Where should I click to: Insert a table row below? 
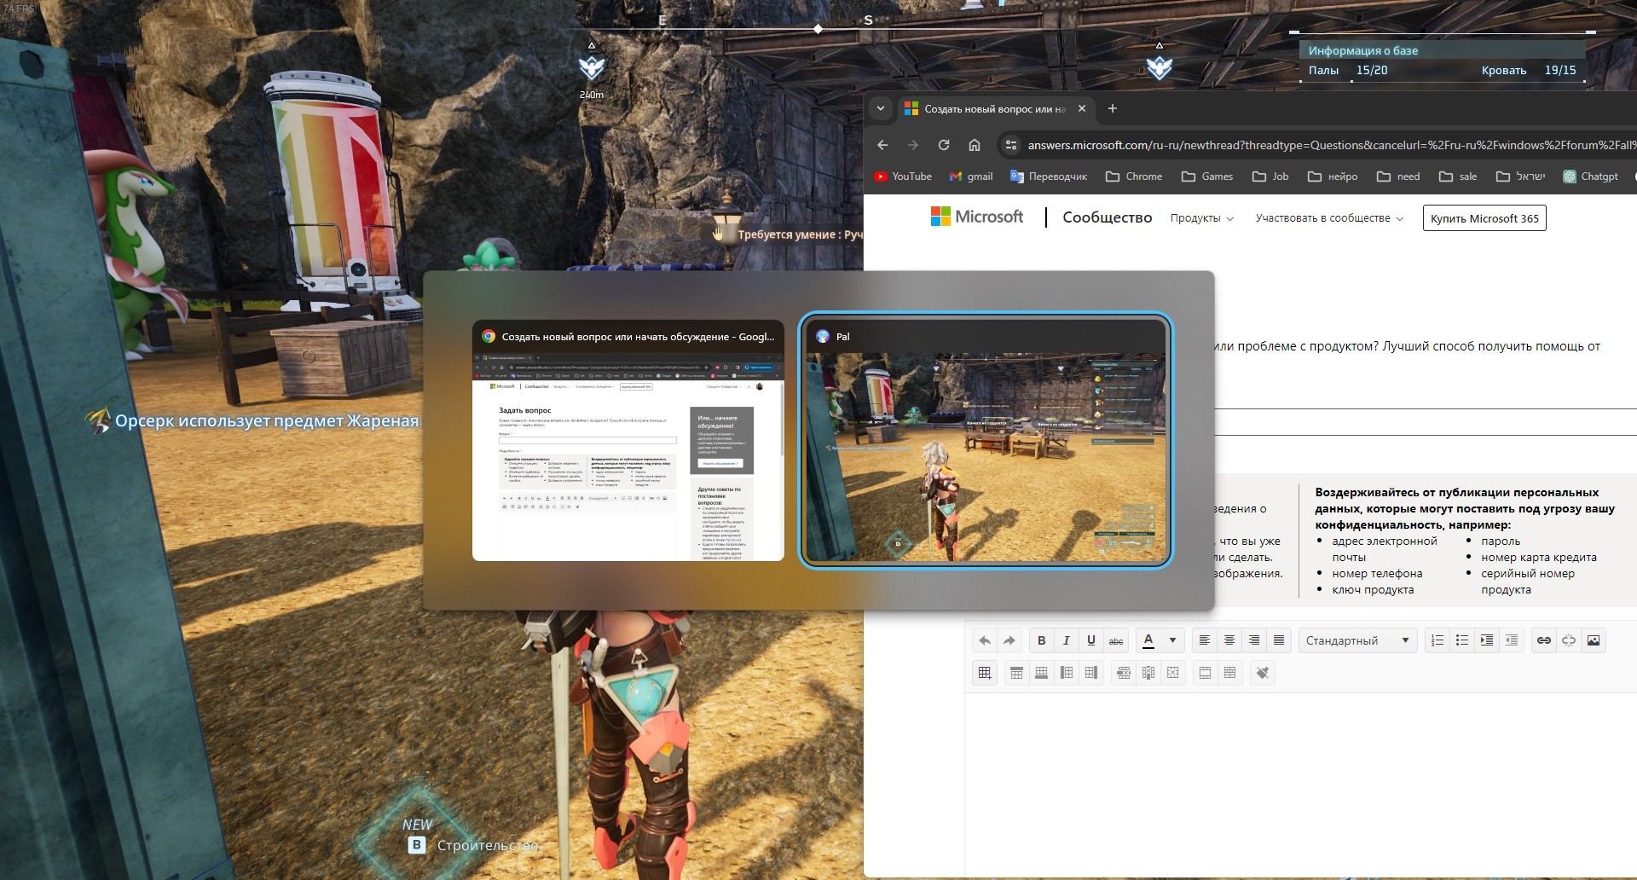(1041, 673)
